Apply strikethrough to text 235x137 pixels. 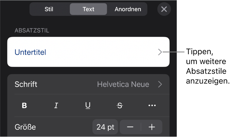[x=120, y=106]
